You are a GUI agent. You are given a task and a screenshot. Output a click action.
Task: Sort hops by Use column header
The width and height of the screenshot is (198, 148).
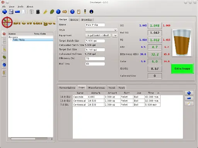tap(139, 93)
